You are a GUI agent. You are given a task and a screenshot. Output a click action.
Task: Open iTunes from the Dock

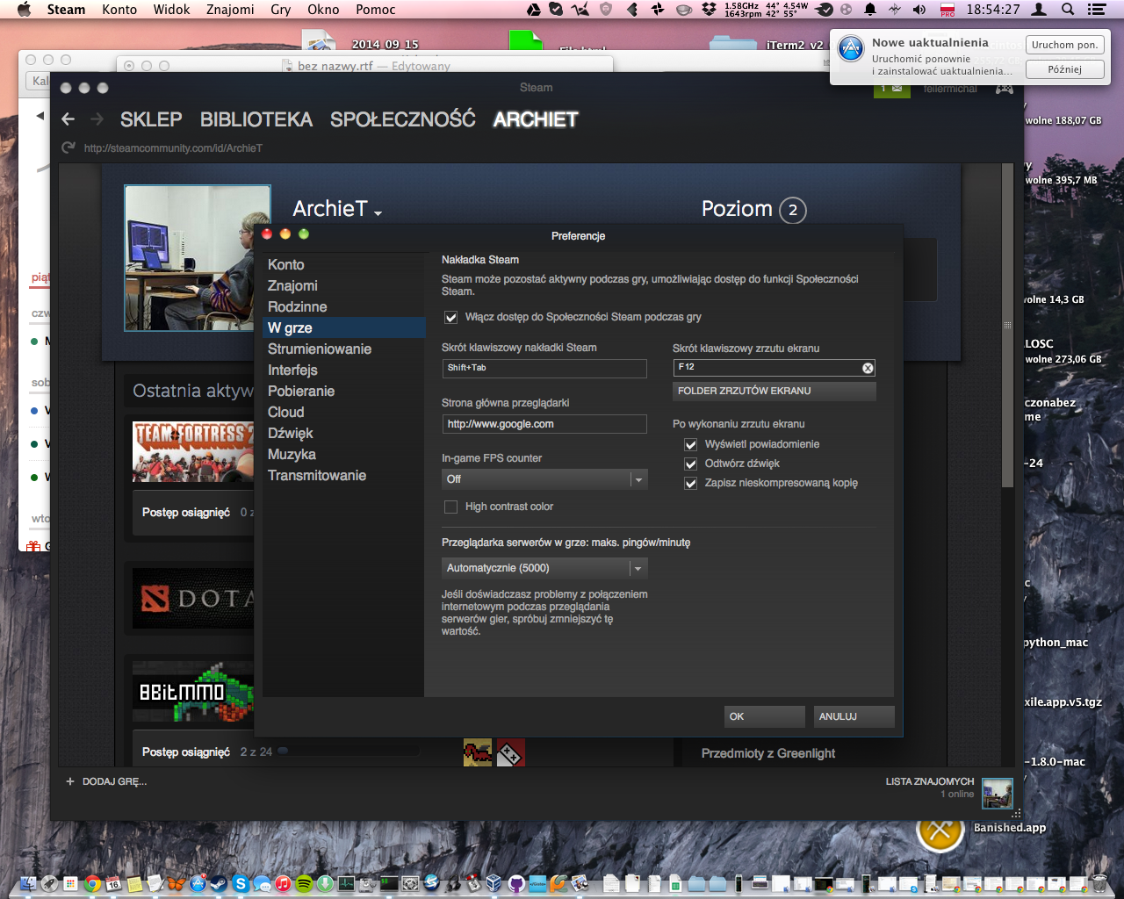click(283, 884)
